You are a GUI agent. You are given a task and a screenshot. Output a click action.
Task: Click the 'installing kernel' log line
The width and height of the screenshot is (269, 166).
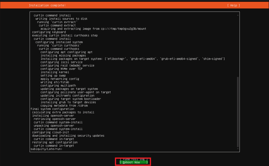[55, 72]
